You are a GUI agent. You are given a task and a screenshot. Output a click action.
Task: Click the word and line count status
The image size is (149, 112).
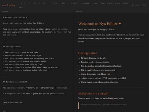click(139, 5)
